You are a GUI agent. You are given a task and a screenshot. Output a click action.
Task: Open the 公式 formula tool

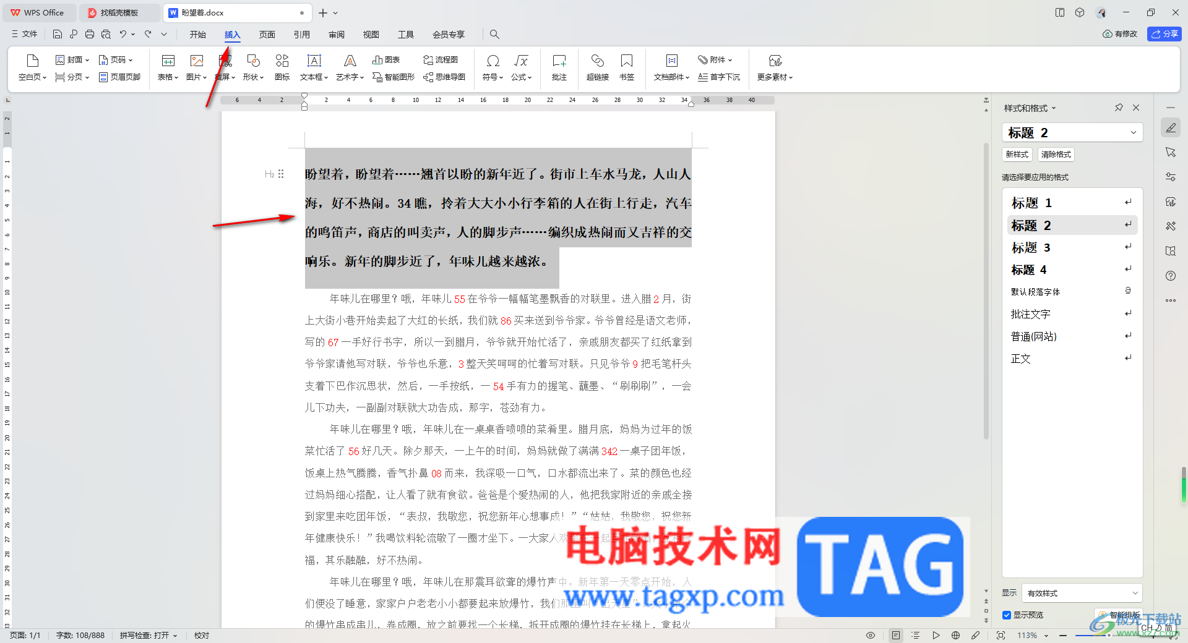tap(521, 67)
